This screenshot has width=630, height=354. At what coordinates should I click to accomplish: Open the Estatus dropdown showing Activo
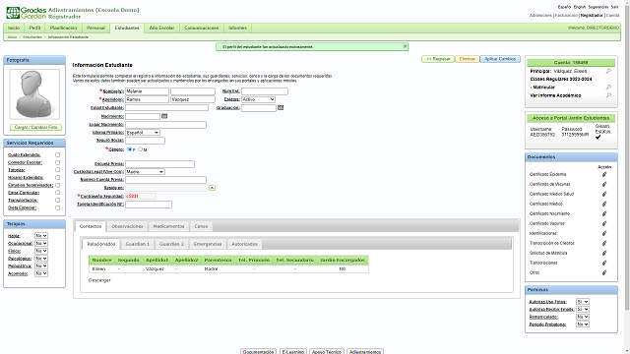click(x=258, y=99)
